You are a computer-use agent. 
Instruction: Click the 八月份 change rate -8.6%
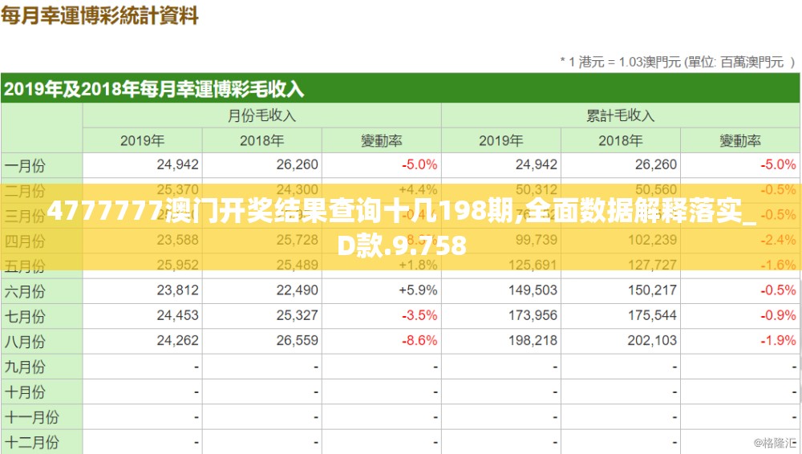pyautogui.click(x=419, y=340)
